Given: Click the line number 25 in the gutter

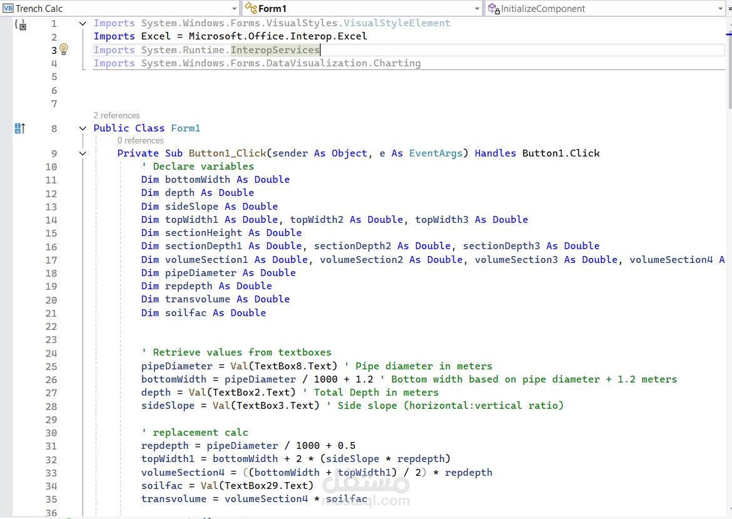Looking at the screenshot, I should pyautogui.click(x=51, y=367).
